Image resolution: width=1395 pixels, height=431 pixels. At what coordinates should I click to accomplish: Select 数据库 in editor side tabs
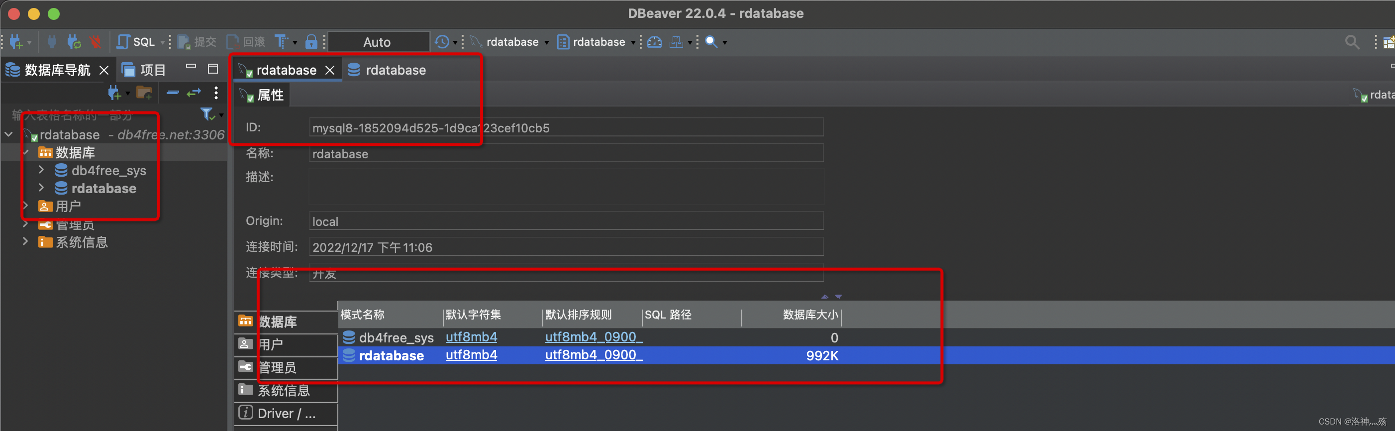286,322
